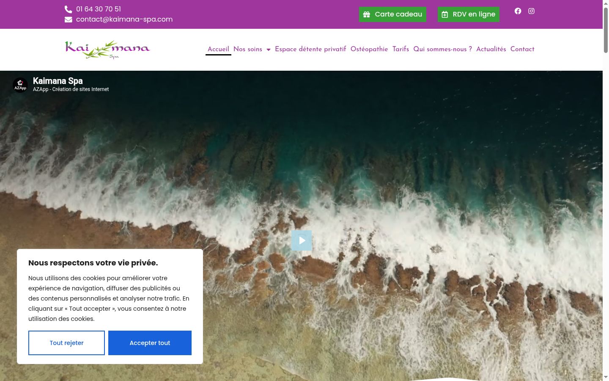Email contact@kaimana-spa.com link
The height and width of the screenshot is (381, 609).
click(x=124, y=19)
